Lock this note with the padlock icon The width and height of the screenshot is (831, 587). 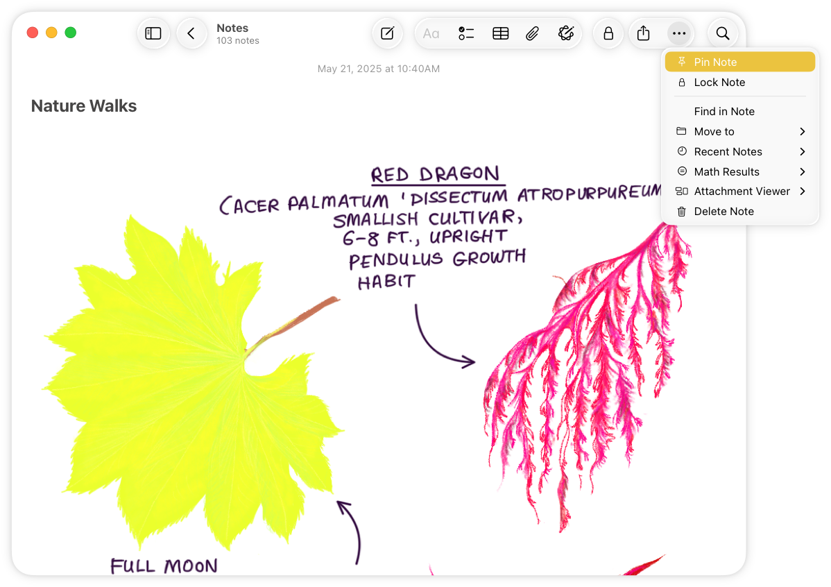click(608, 33)
